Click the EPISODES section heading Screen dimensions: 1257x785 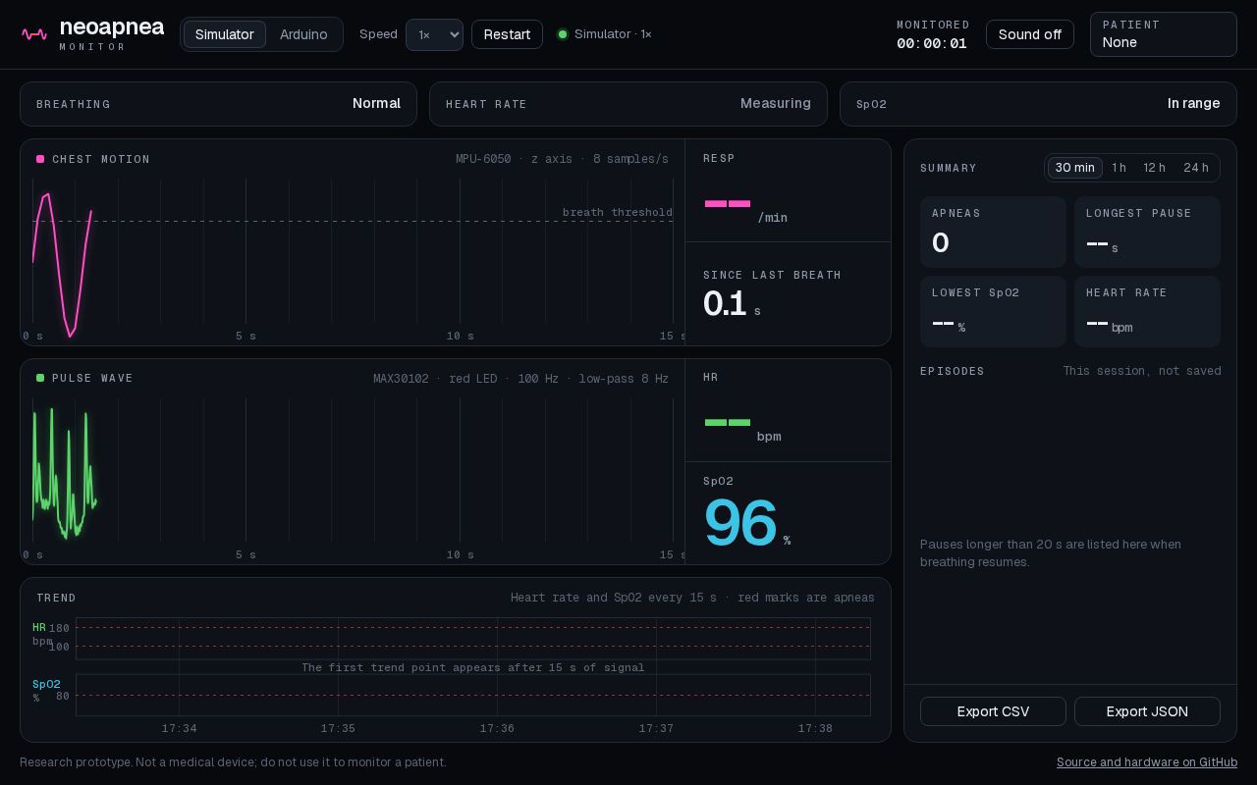pos(953,371)
